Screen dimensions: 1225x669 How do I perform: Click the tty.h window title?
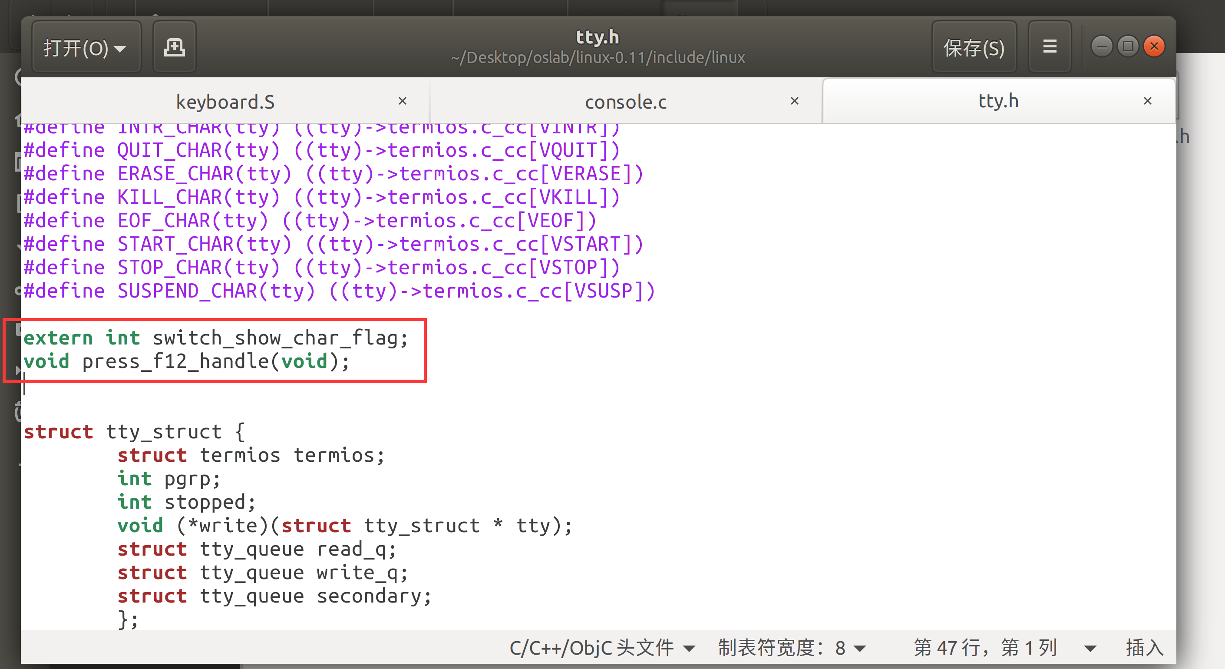(598, 36)
